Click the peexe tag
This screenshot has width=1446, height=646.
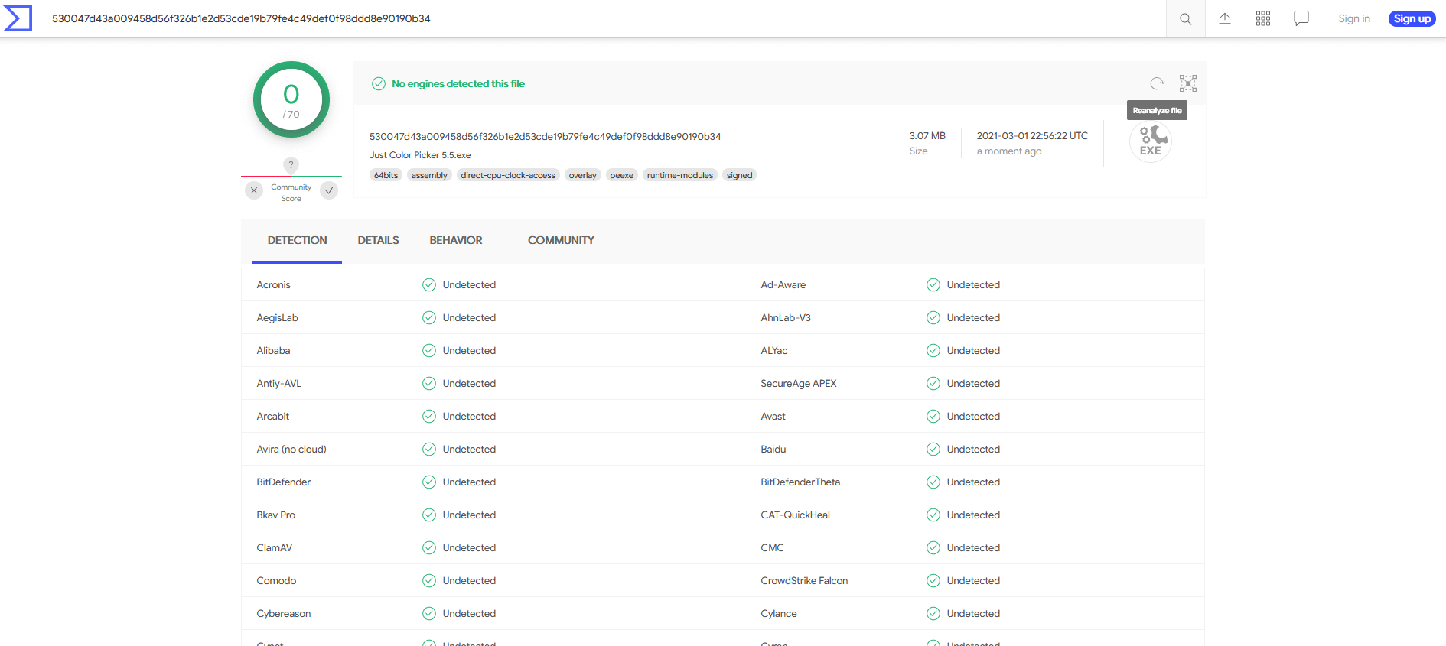click(x=622, y=175)
